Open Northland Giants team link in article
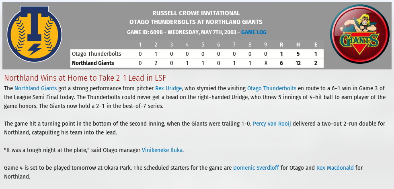The image size is (394, 189). click(35, 88)
